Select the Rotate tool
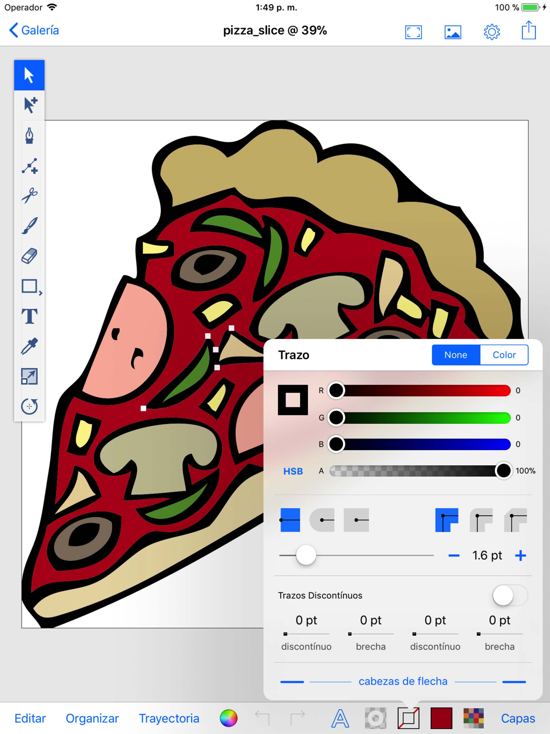Viewport: 550px width, 734px height. [x=29, y=406]
